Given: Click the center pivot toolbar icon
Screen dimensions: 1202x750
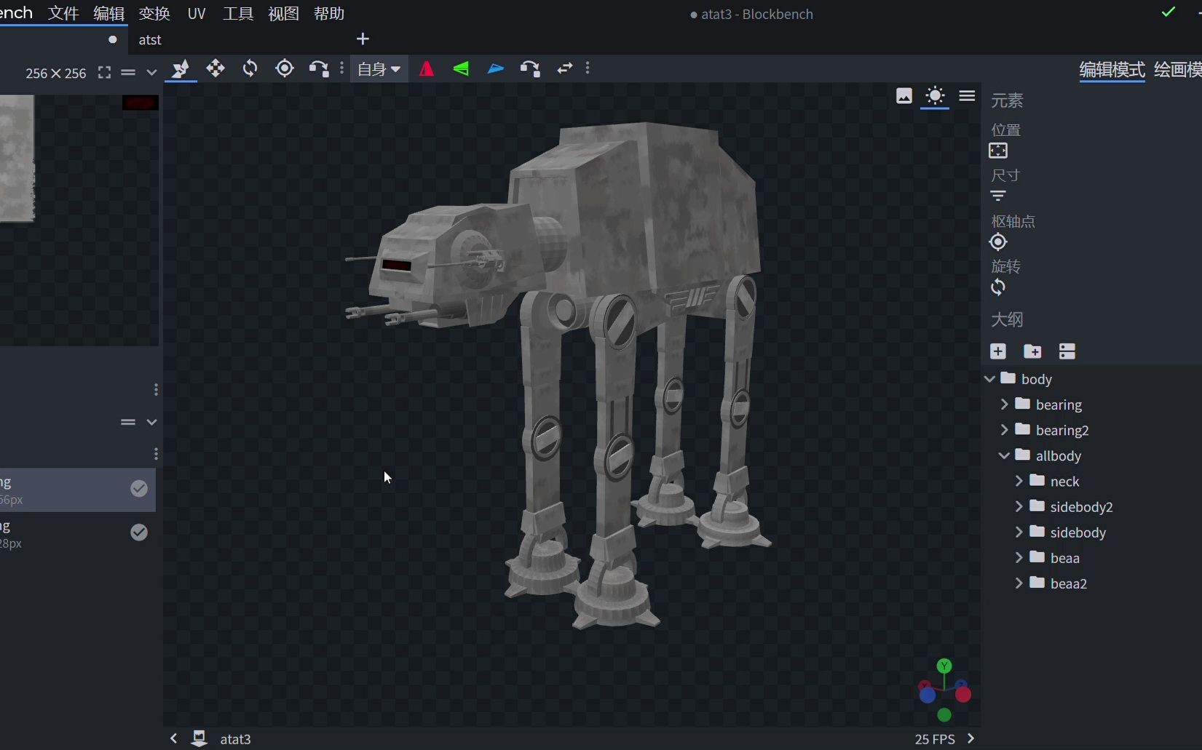Looking at the screenshot, I should pos(530,69).
